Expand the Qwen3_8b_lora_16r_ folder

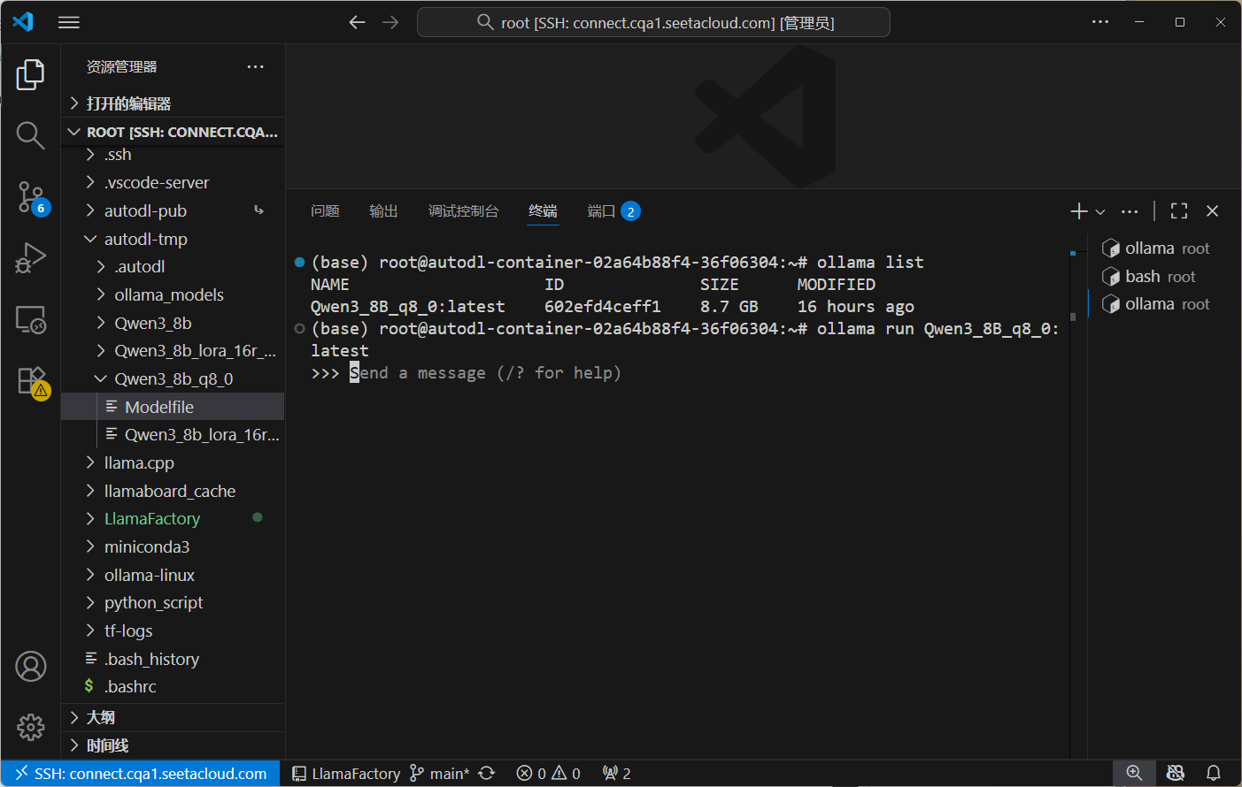click(173, 351)
